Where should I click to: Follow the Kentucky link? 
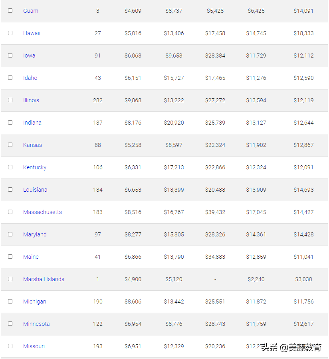(35, 167)
